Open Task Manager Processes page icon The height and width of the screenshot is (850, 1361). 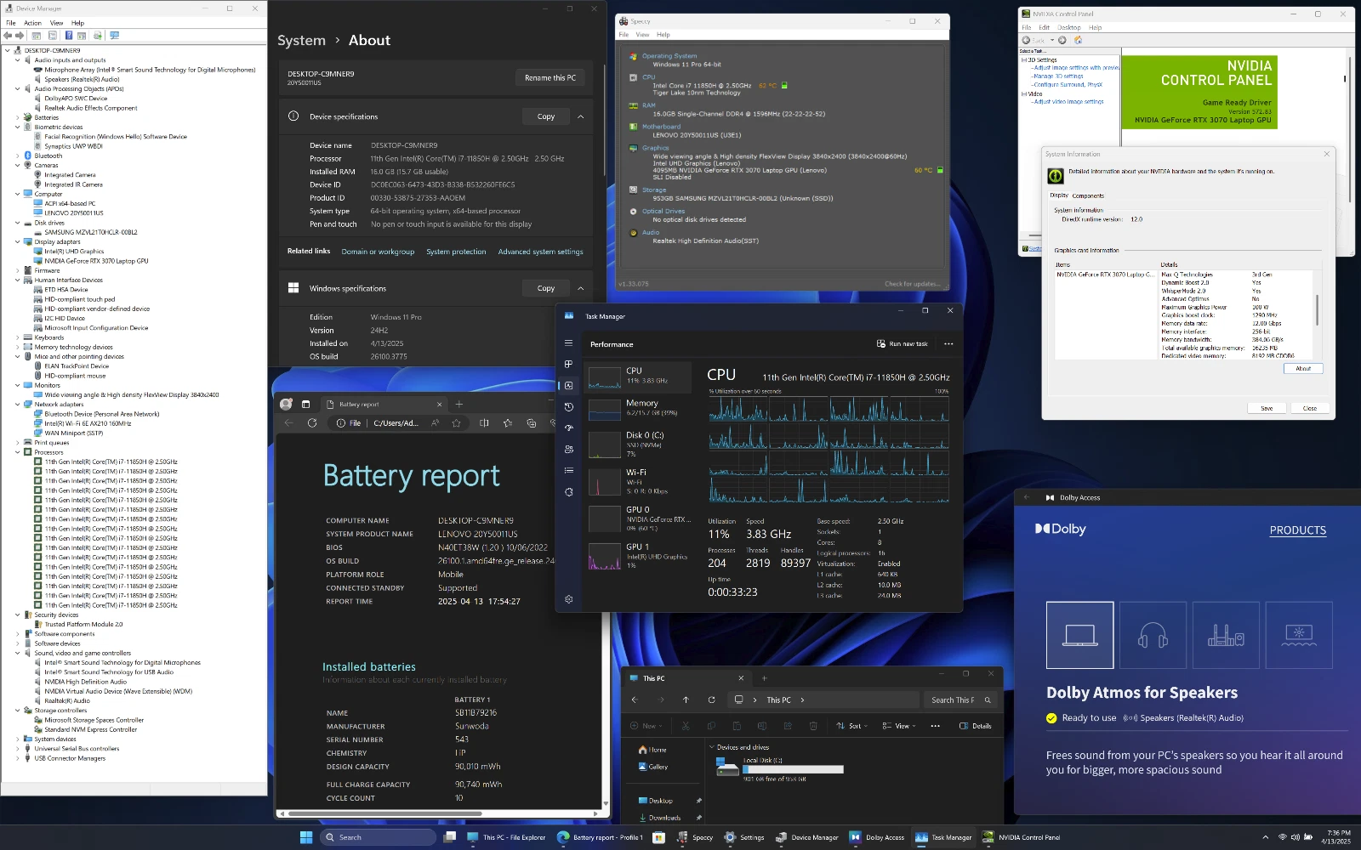[568, 365]
